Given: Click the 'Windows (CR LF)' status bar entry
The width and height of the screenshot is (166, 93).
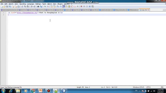Looking at the screenshot, I should (139, 87).
